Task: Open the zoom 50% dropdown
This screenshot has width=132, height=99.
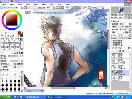Action: (54, 8)
